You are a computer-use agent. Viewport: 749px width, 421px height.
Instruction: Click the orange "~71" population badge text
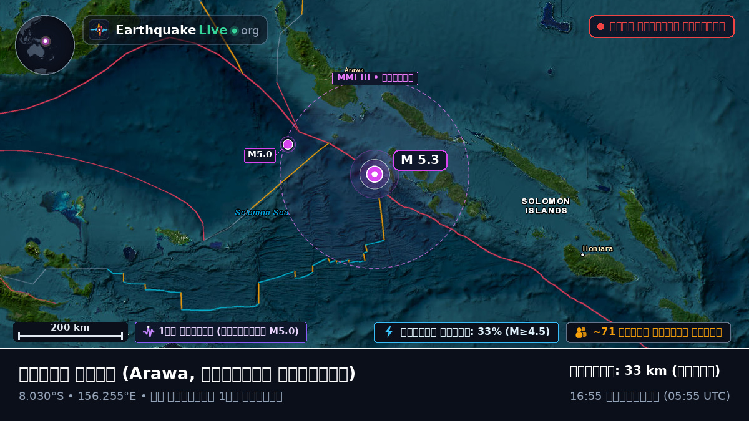[657, 332]
